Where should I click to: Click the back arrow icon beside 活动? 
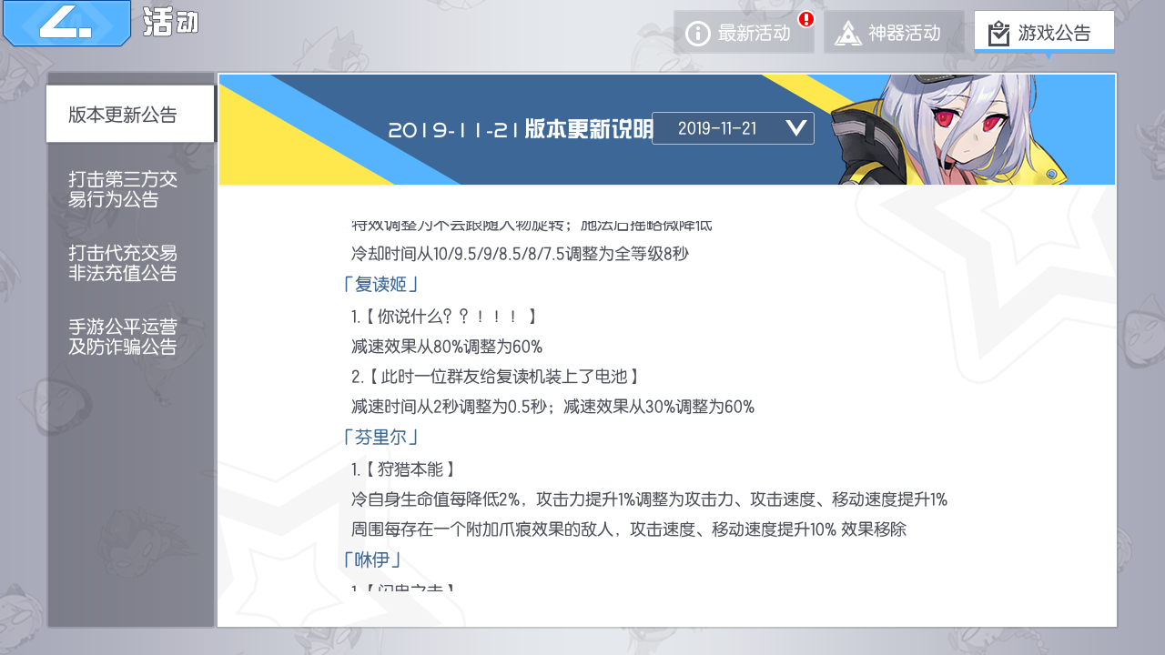click(x=66, y=22)
